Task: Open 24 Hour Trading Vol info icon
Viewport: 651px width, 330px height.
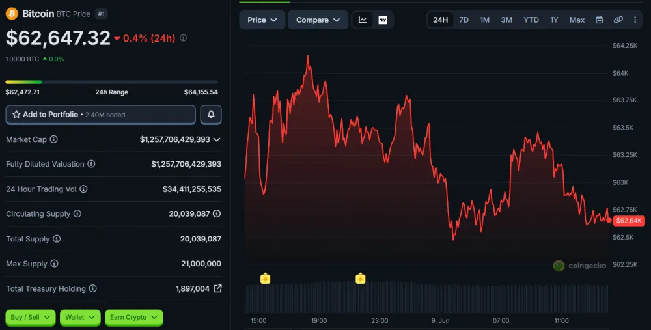Action: tap(83, 189)
